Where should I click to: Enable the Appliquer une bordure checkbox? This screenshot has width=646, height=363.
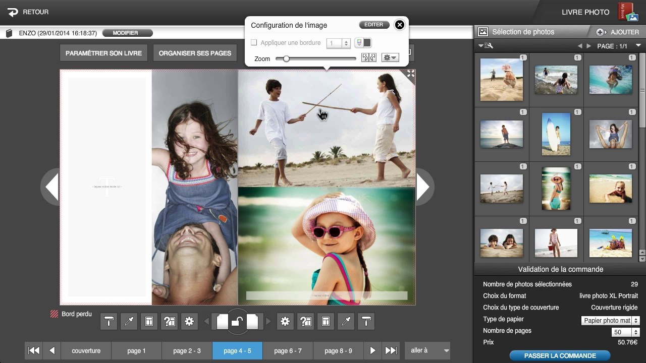[254, 43]
